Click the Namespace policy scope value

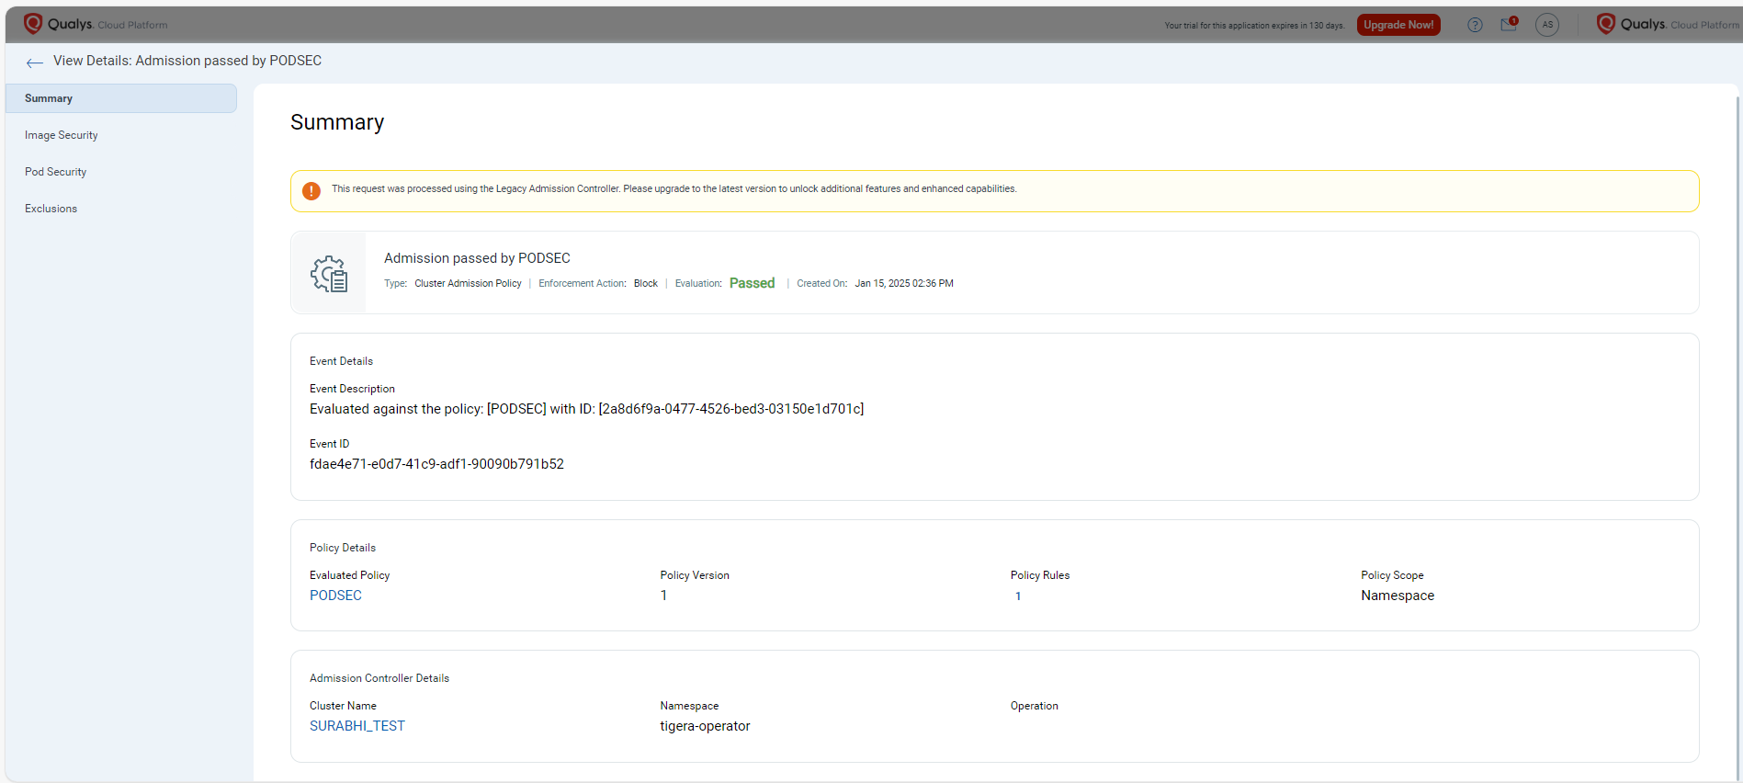click(x=1398, y=596)
